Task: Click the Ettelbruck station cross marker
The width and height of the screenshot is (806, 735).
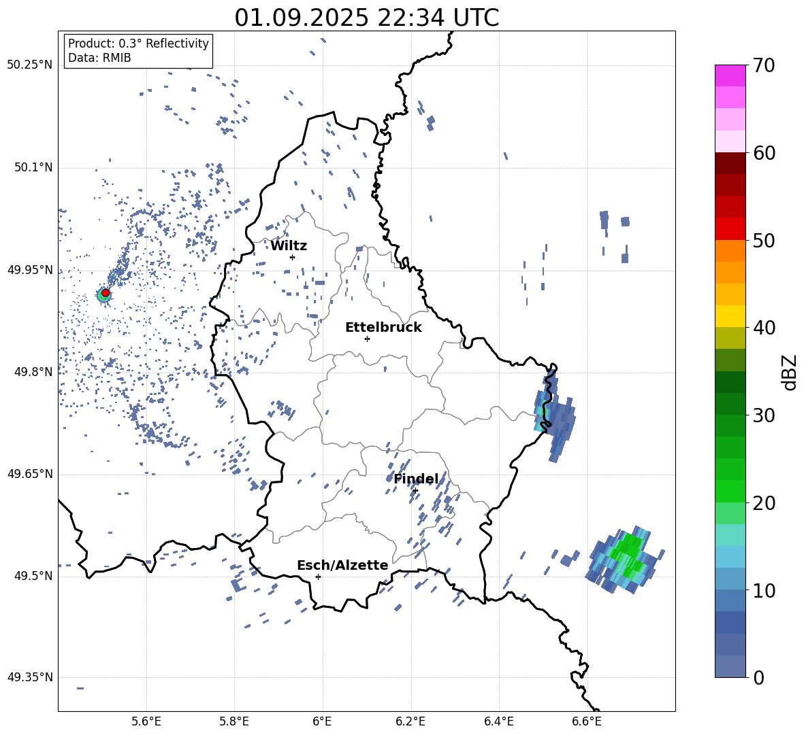Action: pos(367,339)
